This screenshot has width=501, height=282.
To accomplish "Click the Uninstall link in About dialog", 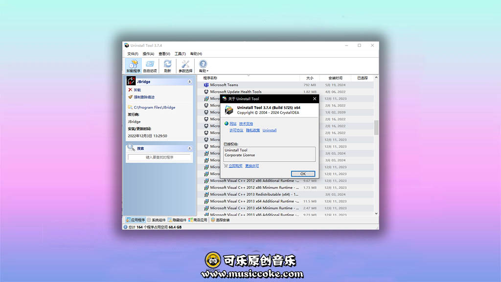I will 270,130.
